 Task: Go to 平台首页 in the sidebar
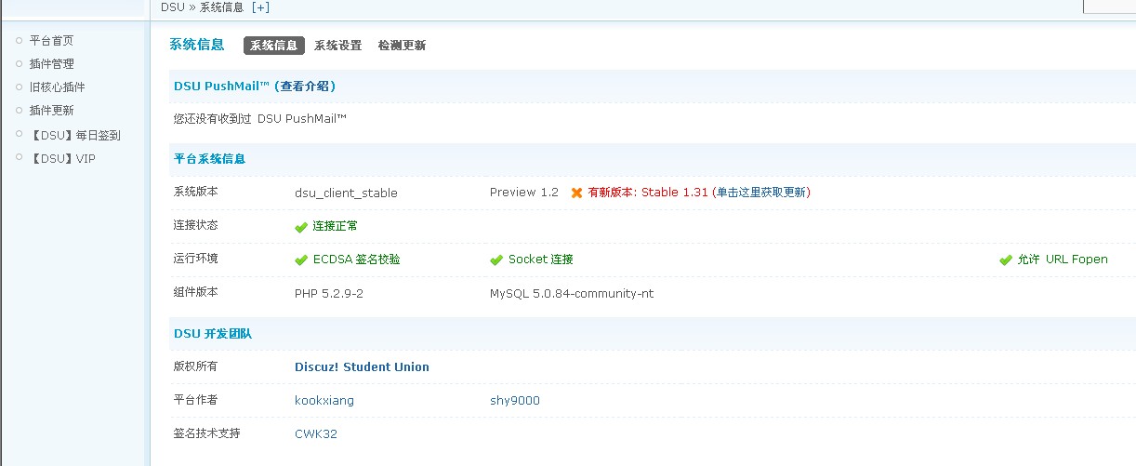pos(51,41)
